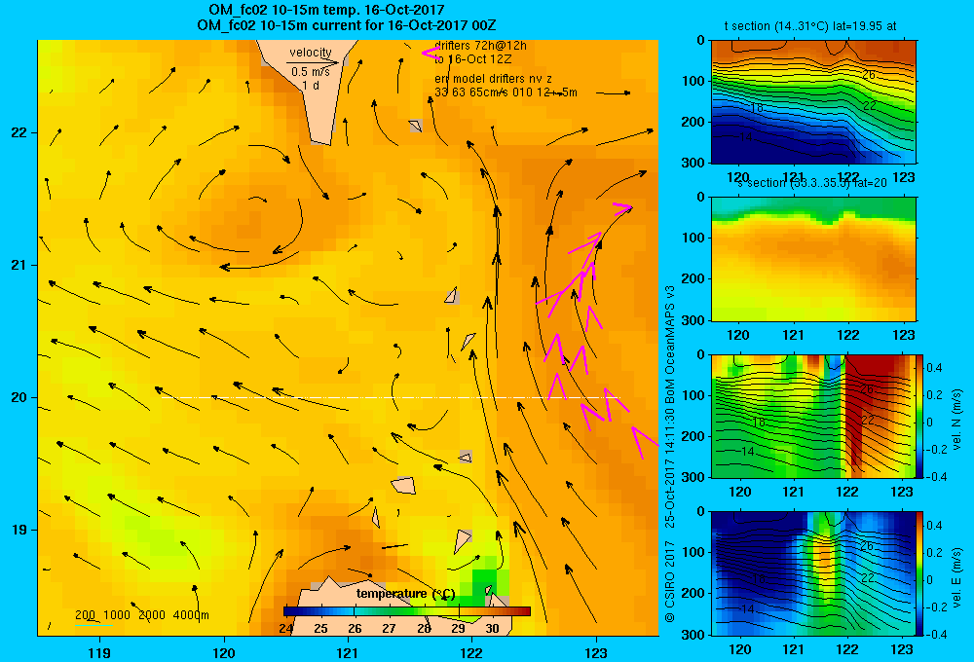
Task: Click the '26' tick on temperature colorbar
Action: click(x=355, y=629)
